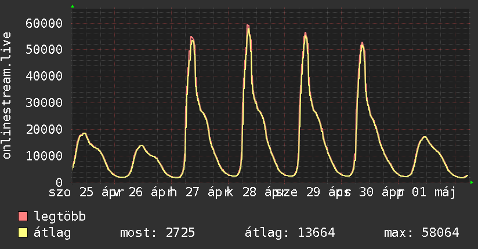Click the 10000 y-axis label
478x249 pixels.
[44, 156]
